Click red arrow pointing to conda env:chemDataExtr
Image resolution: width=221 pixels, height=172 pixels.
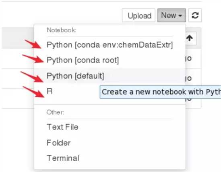click(33, 44)
